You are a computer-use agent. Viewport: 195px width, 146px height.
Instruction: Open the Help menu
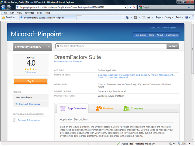click(x=48, y=13)
